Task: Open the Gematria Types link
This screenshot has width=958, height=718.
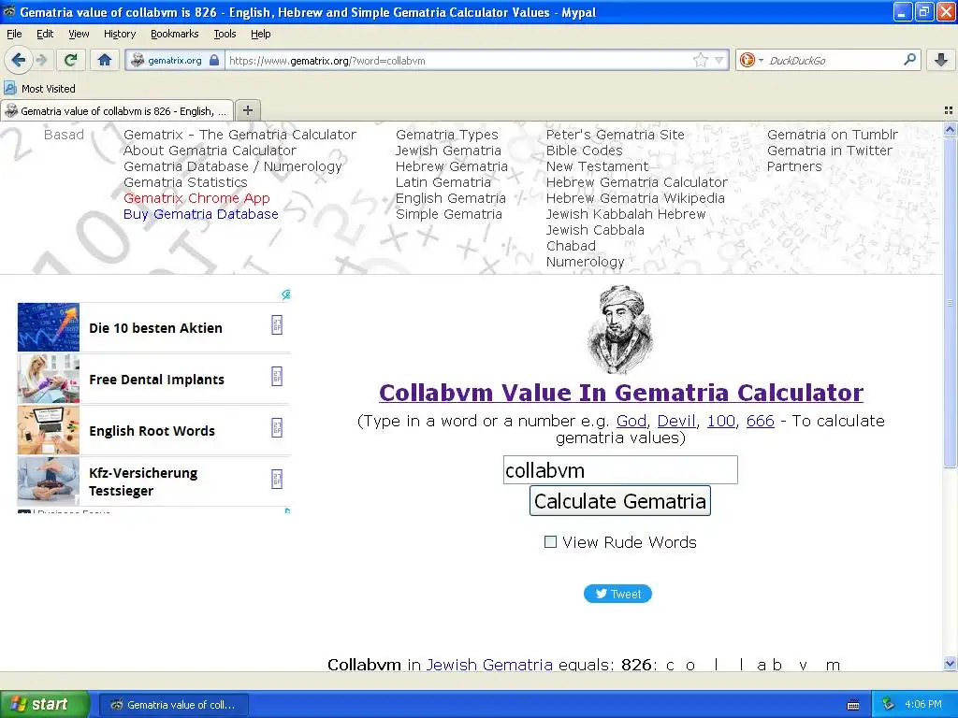Action: click(x=447, y=135)
